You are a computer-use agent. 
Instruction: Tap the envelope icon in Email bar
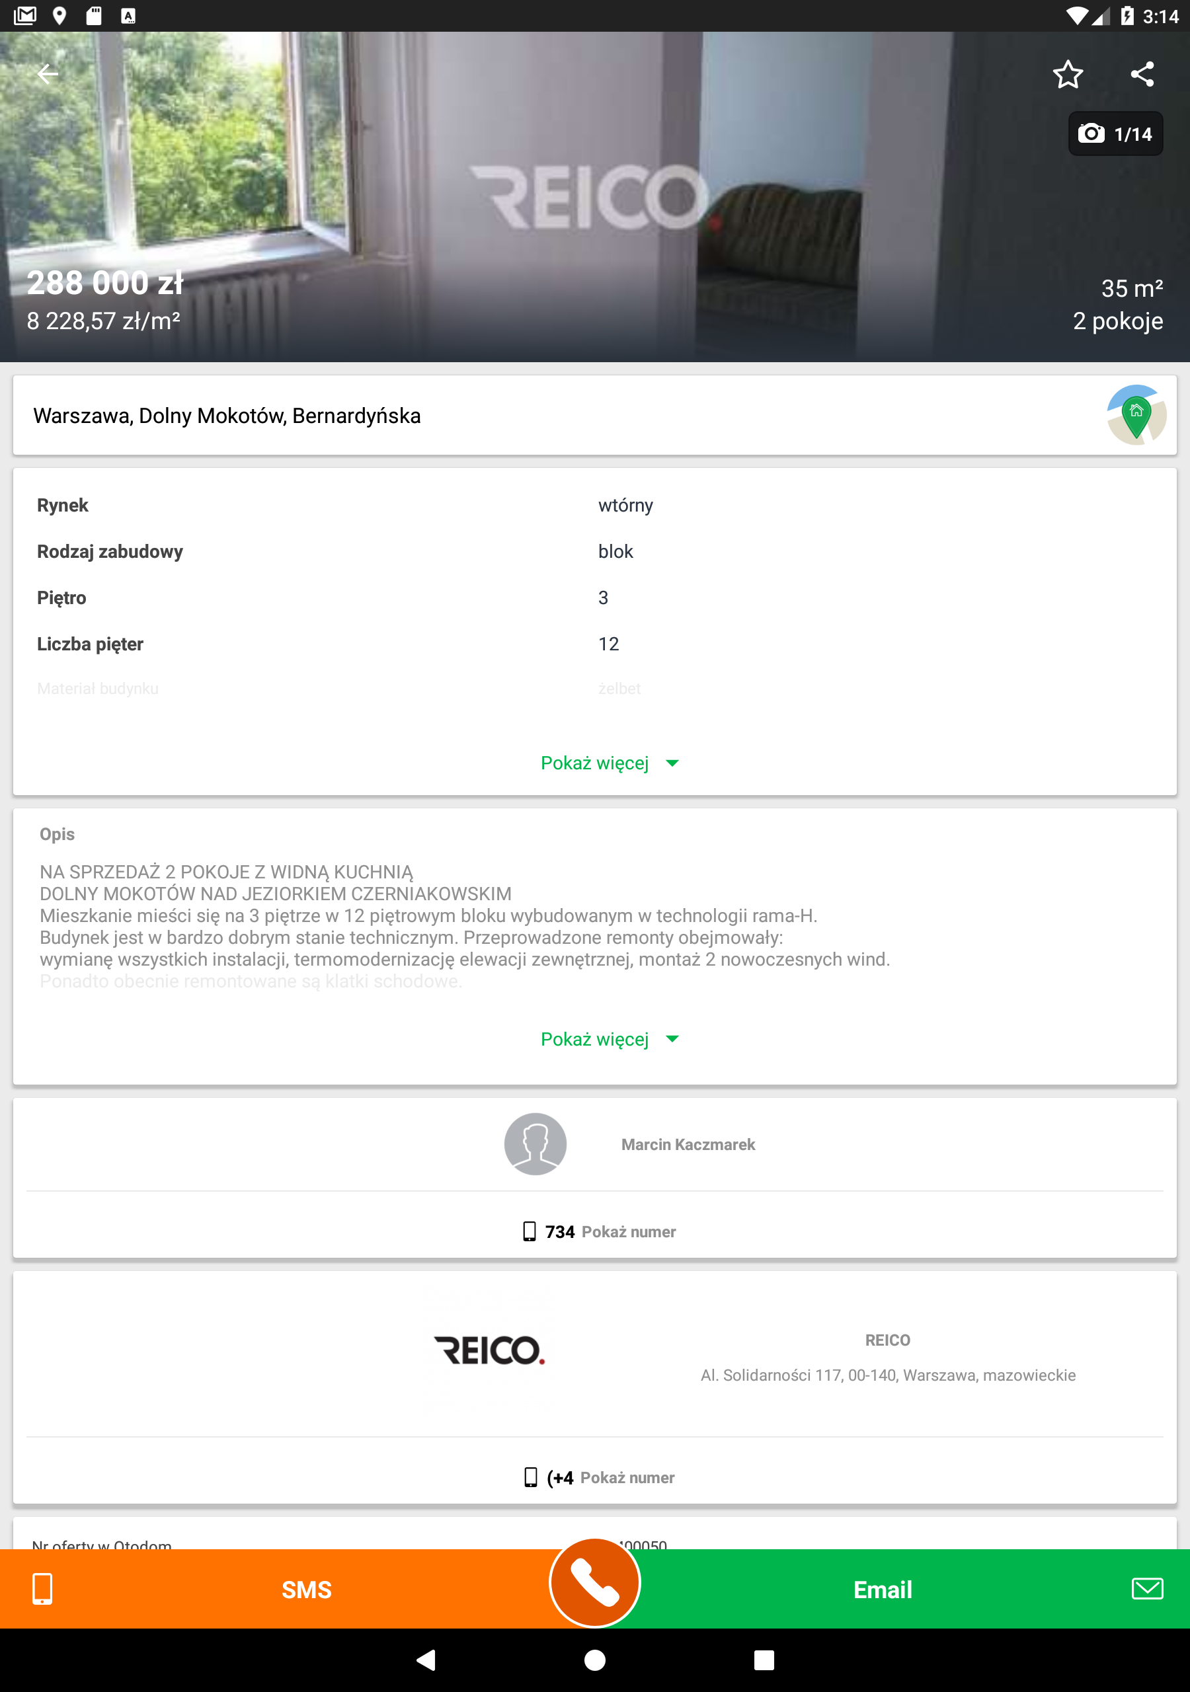[x=1146, y=1589]
